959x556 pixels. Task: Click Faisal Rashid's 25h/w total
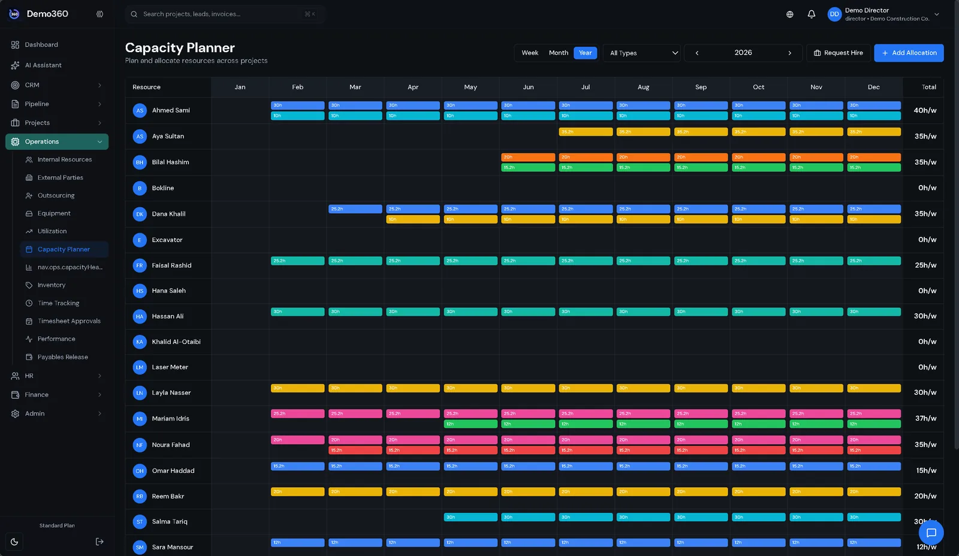pos(925,265)
